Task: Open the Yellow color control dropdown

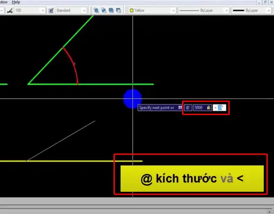Action: (x=173, y=11)
